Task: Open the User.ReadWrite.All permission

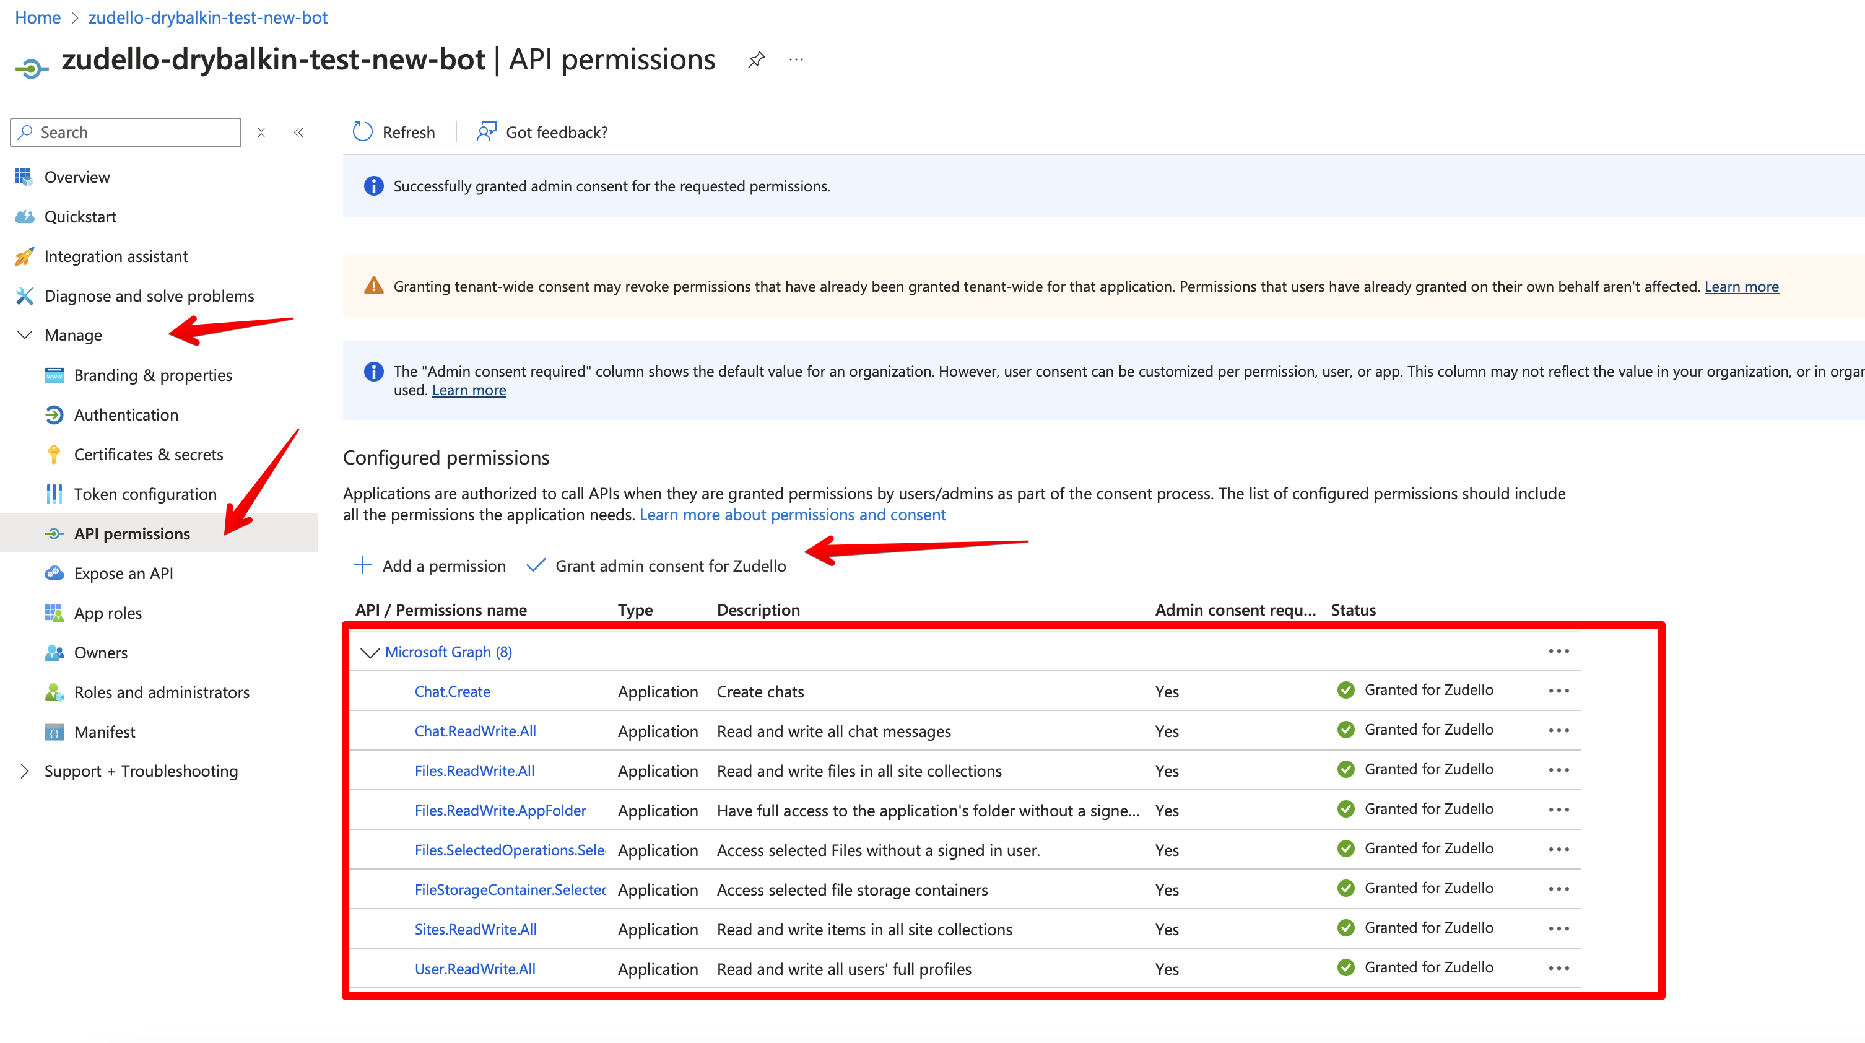Action: [x=475, y=969]
